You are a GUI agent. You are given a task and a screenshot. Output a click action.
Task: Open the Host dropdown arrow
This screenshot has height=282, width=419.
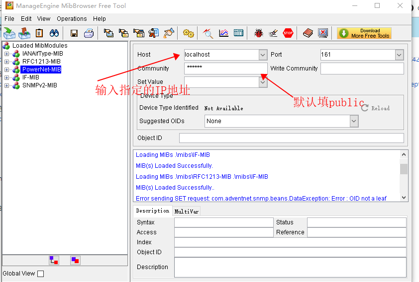(x=263, y=55)
